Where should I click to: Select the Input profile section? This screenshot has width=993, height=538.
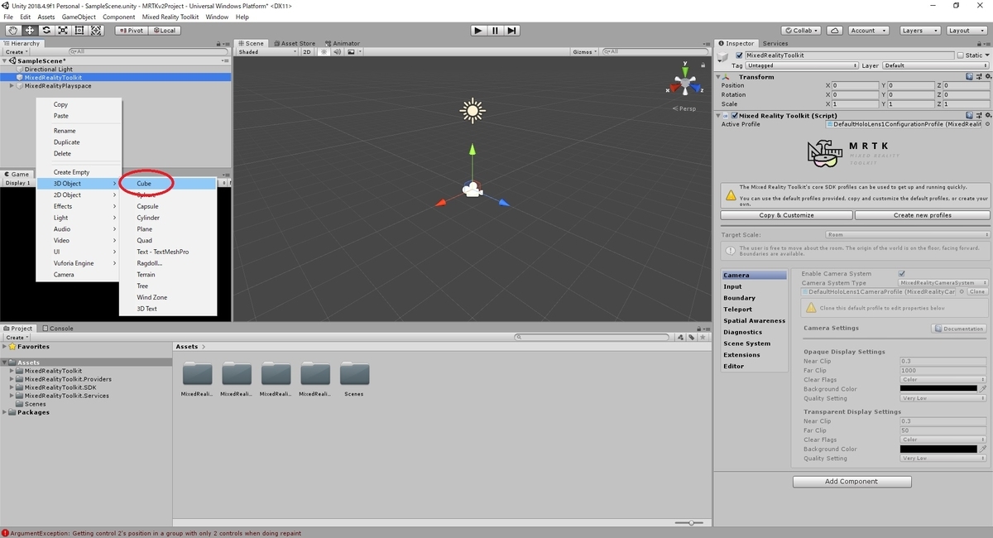pos(754,286)
